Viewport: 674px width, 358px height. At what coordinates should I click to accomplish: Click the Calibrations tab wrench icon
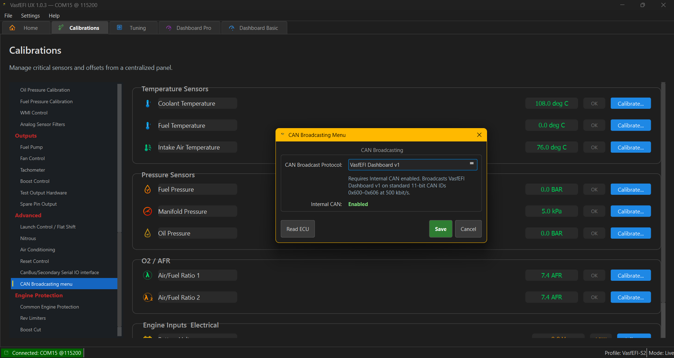[x=61, y=28]
